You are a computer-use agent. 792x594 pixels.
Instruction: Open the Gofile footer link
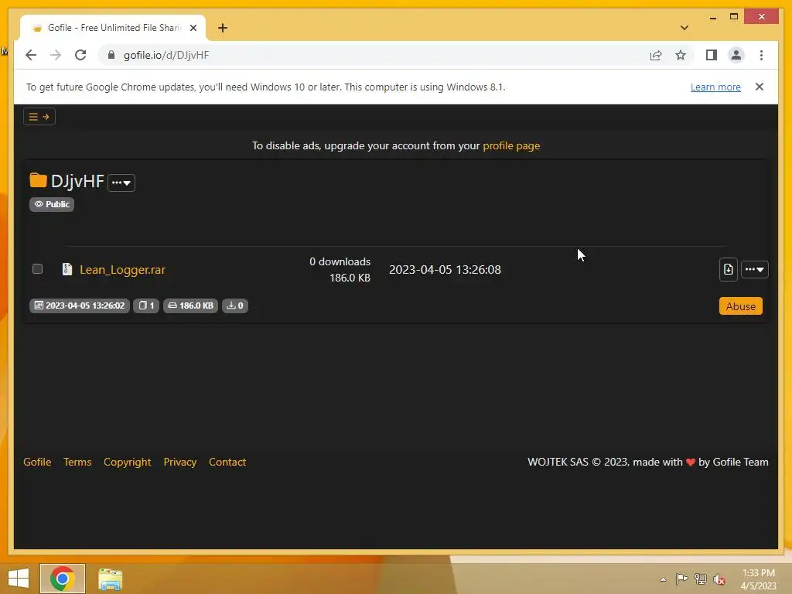point(37,462)
